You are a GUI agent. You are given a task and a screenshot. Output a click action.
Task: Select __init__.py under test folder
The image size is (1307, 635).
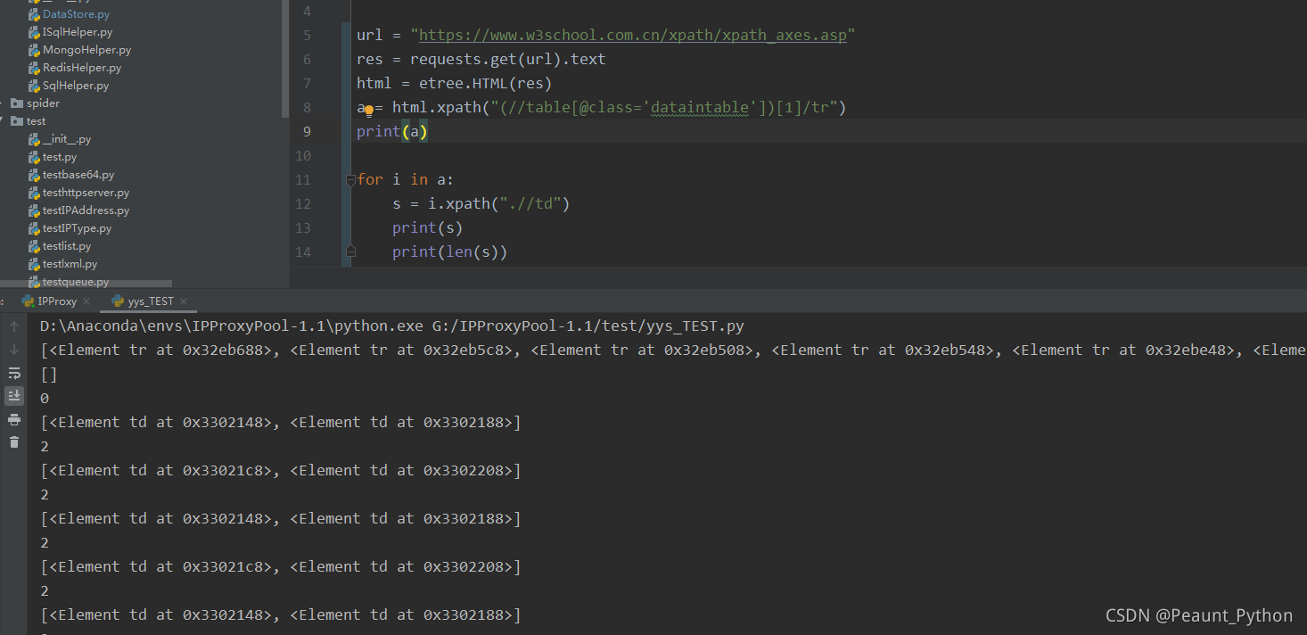pyautogui.click(x=67, y=139)
